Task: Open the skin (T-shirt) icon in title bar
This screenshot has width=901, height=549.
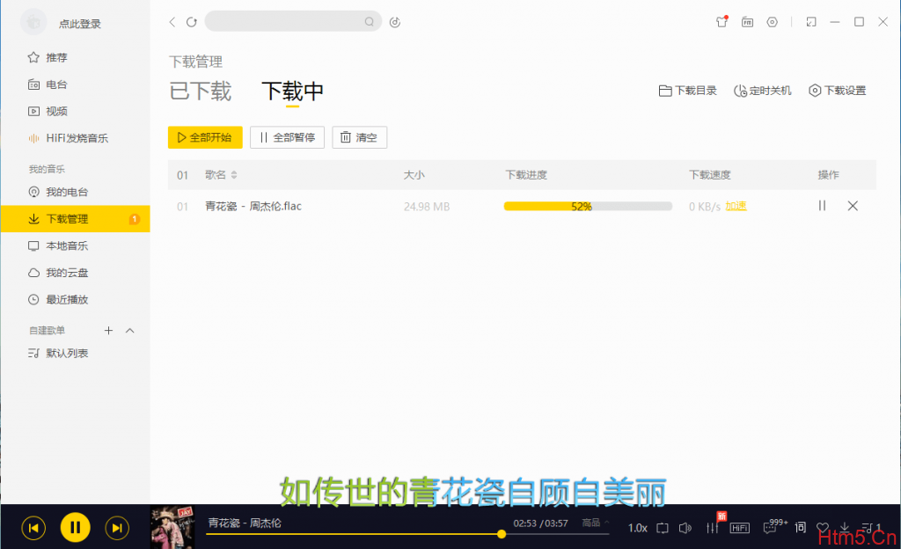Action: 722,22
